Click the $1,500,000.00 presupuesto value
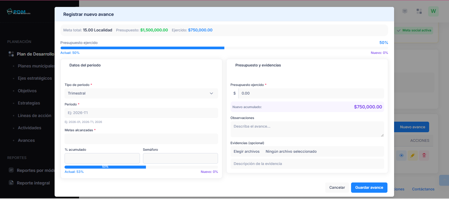 [x=154, y=30]
